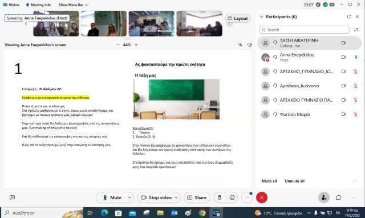
Task: Unmute Φωτίου Μαρία's microphone
Action: tap(355, 114)
